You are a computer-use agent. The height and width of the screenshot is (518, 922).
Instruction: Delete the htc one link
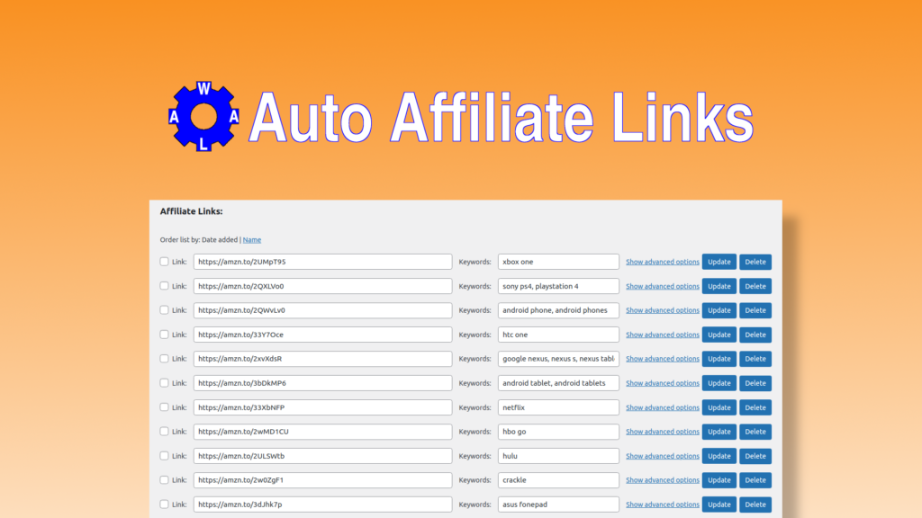[755, 334]
